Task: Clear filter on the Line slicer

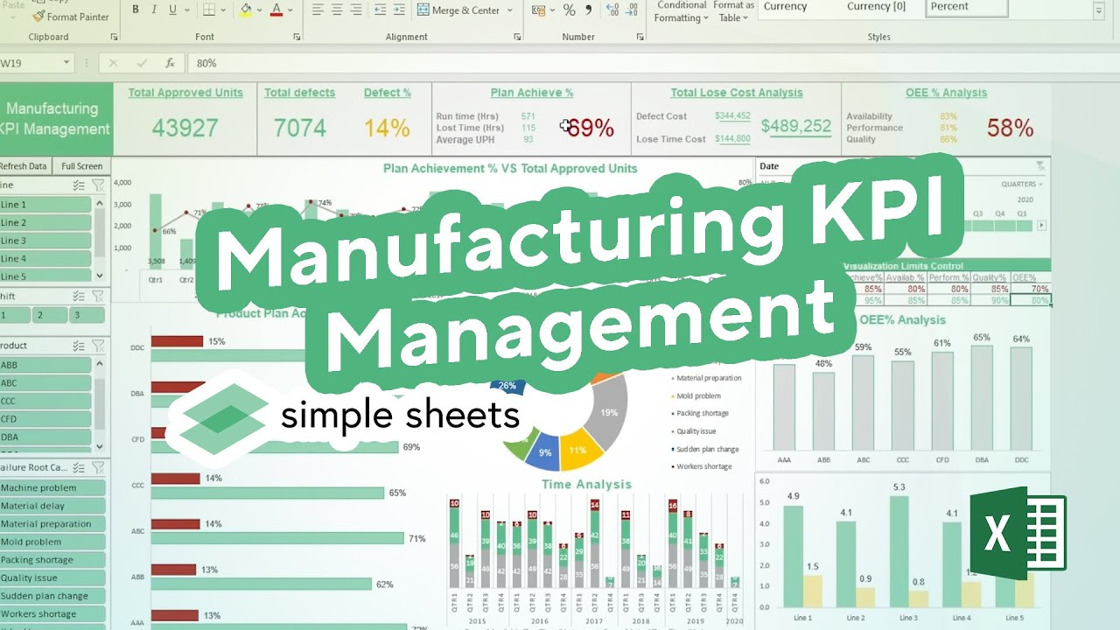Action: (98, 185)
